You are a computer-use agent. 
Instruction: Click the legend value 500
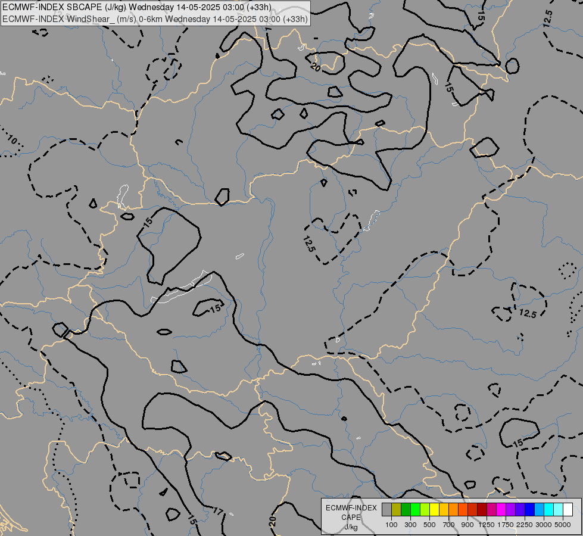pyautogui.click(x=429, y=525)
